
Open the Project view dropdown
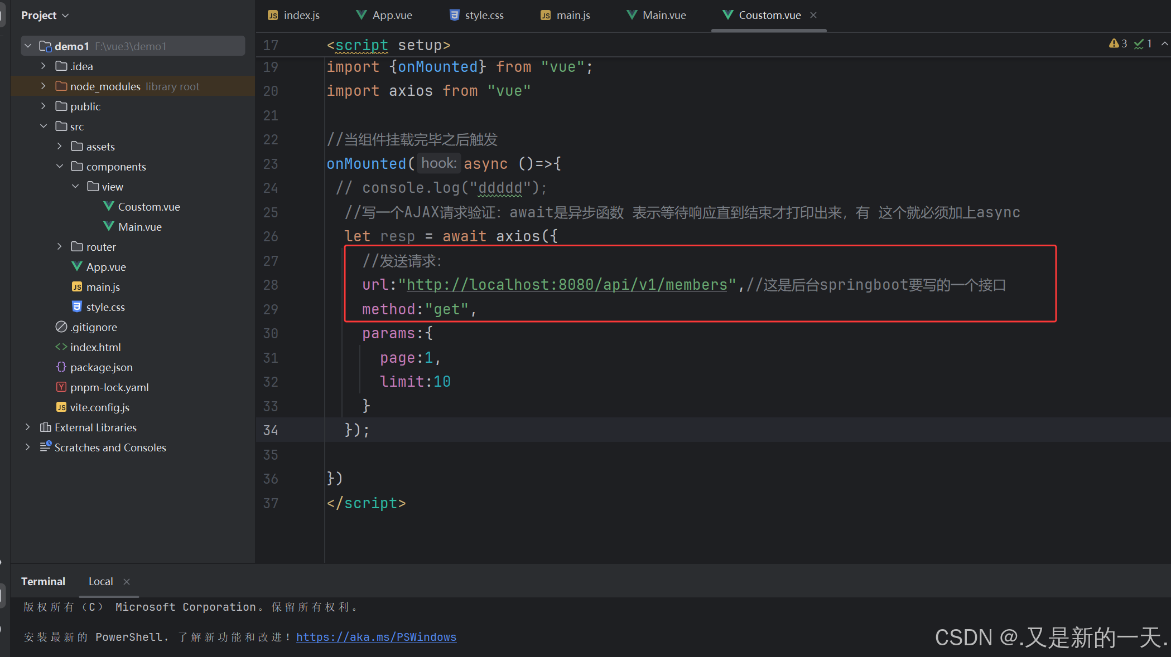click(45, 15)
